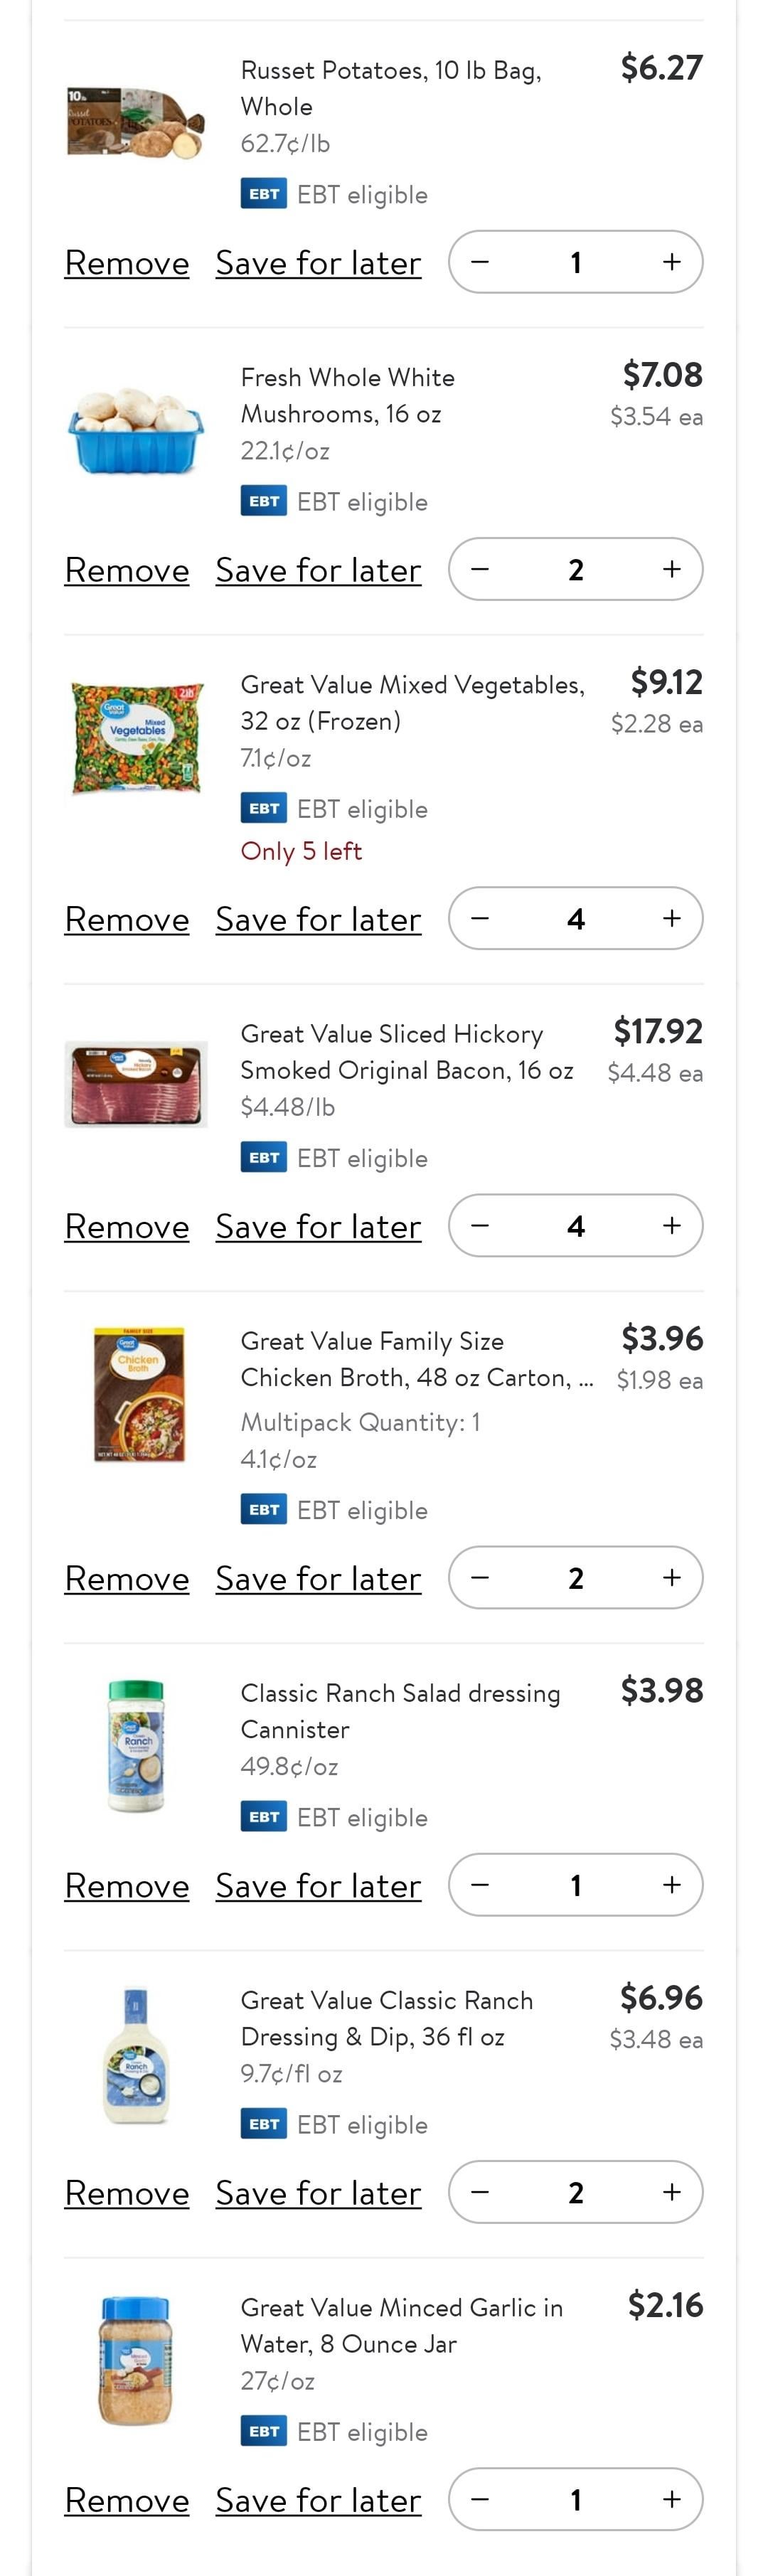Screen dimensions: 768x2576
Task: View the sliced bacon product image
Action: click(136, 1084)
